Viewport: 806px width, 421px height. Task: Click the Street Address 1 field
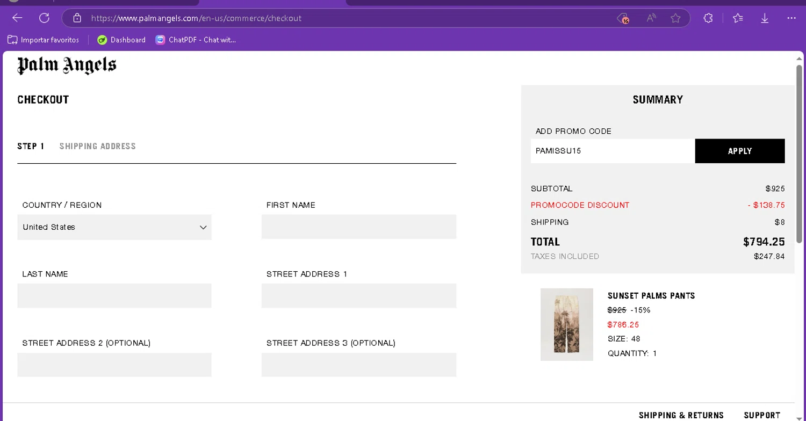[x=359, y=296]
